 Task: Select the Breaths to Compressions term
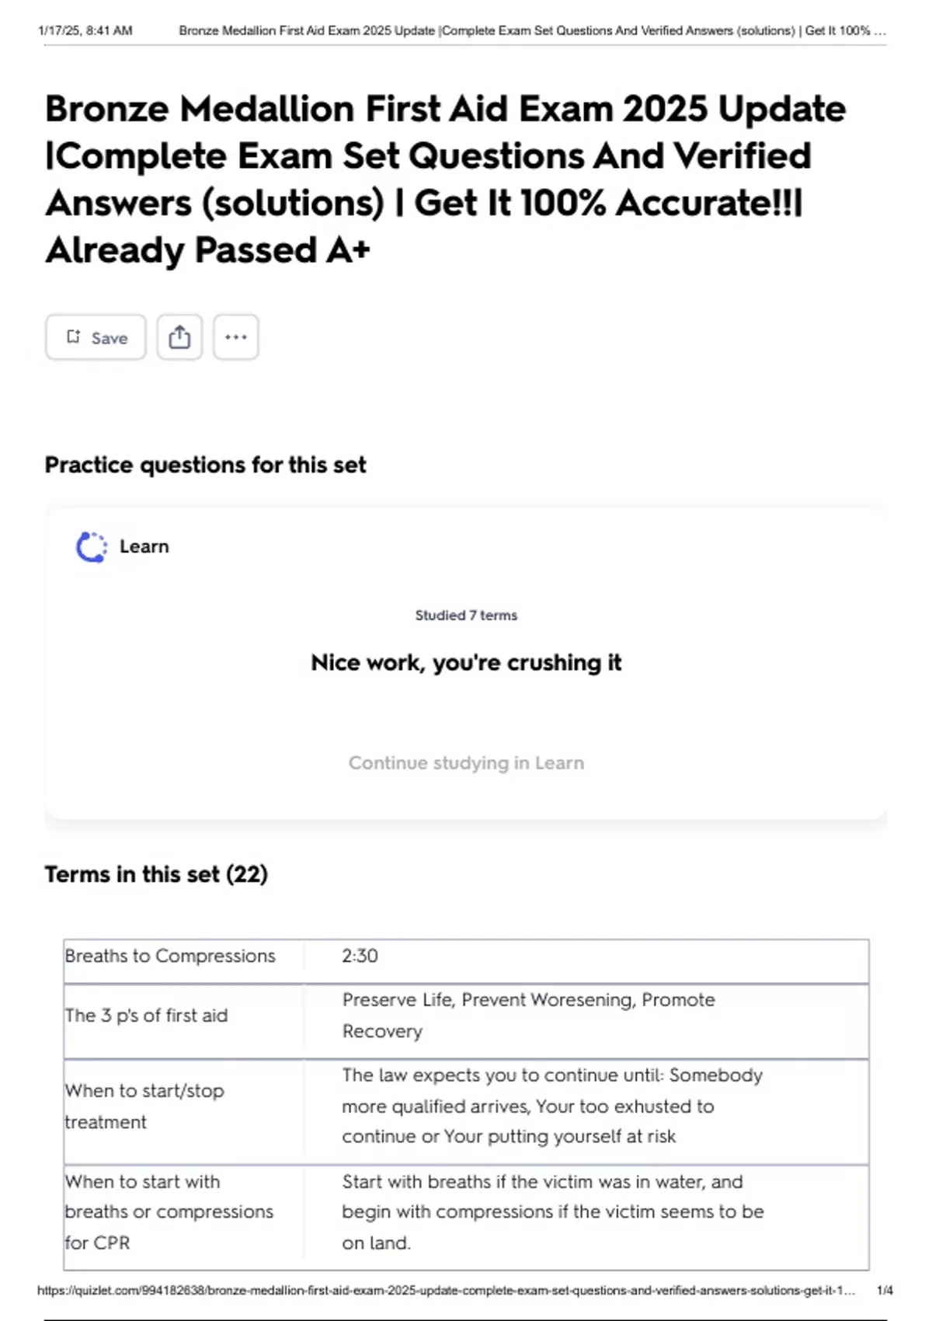pyautogui.click(x=170, y=956)
